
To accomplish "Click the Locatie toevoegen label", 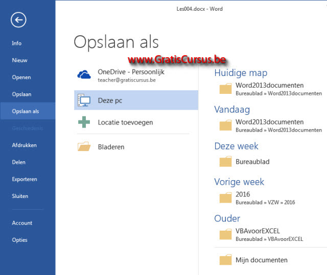I will (125, 122).
